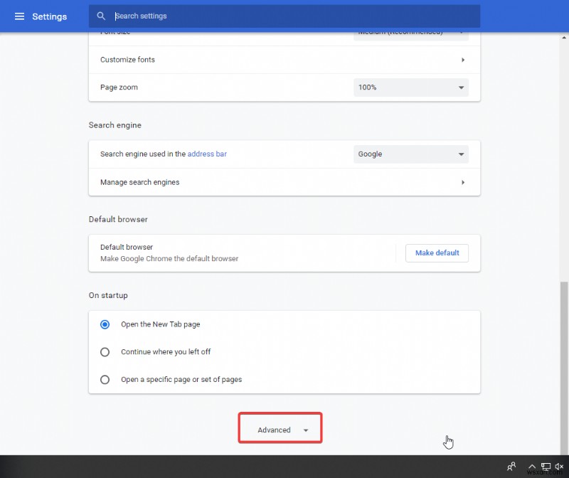This screenshot has height=478, width=569.
Task: Unmute the volume icon in system tray
Action: (x=559, y=467)
